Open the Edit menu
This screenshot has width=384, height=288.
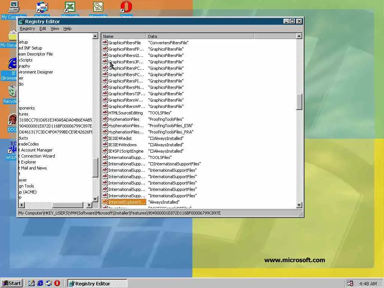(43, 28)
